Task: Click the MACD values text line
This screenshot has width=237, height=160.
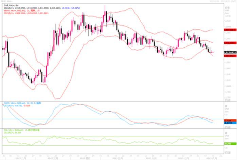Action: 14,106
